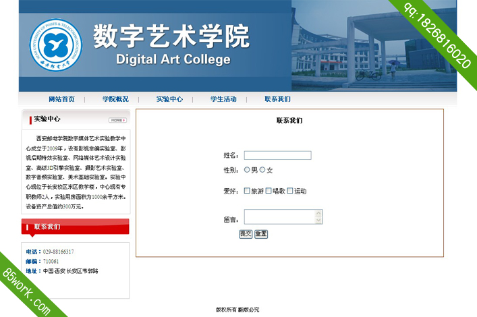Click footer text 版权所有 翻版必究
Image resolution: width=477 pixels, height=317 pixels.
237,310
